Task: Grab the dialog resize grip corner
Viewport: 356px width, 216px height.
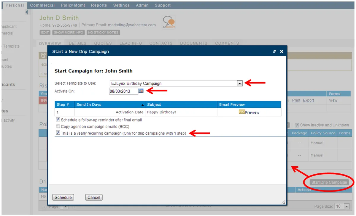Action: point(284,202)
